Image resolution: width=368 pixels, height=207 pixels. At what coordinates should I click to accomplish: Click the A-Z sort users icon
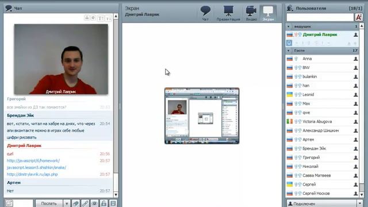click(x=359, y=17)
